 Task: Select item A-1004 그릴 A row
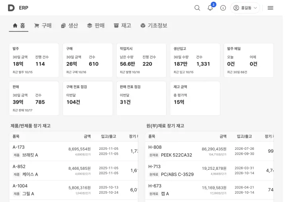(x=74, y=190)
